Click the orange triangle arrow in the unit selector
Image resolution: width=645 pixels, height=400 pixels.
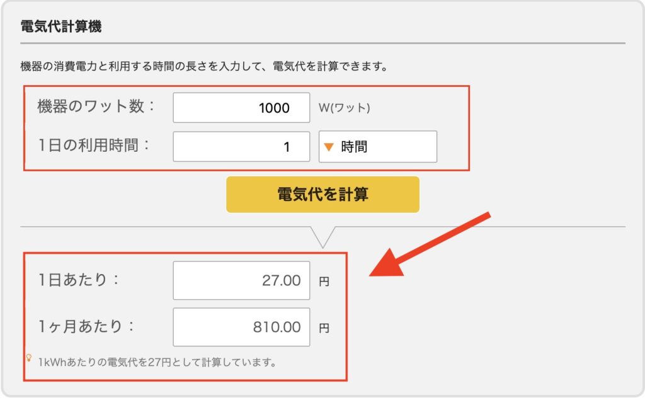click(328, 147)
